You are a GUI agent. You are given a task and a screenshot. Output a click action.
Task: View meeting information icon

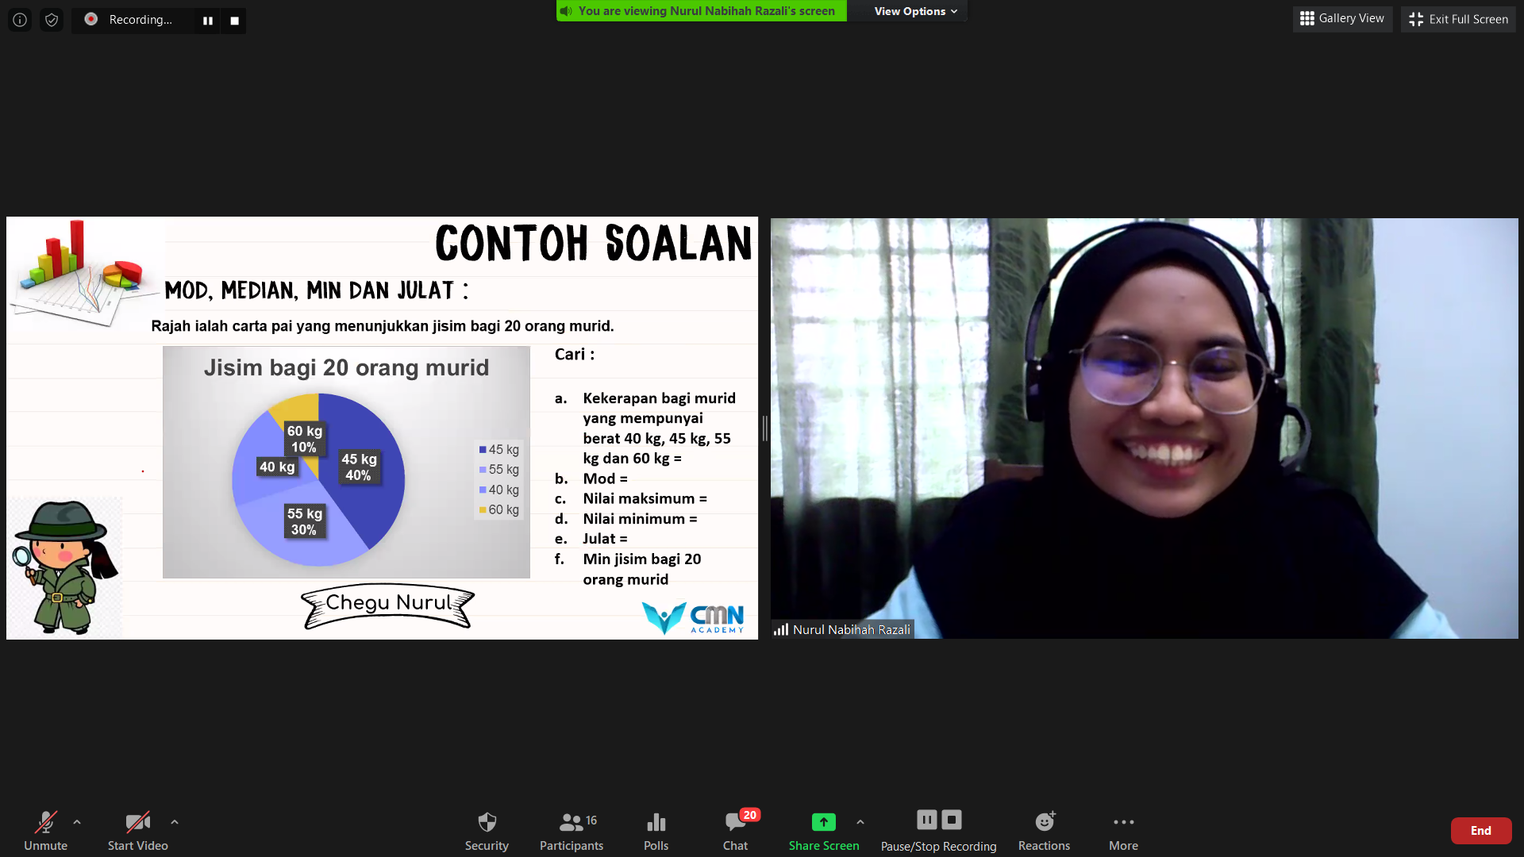20,20
